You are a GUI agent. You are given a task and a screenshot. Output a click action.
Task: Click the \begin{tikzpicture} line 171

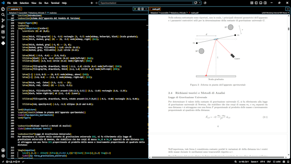click(x=33, y=28)
